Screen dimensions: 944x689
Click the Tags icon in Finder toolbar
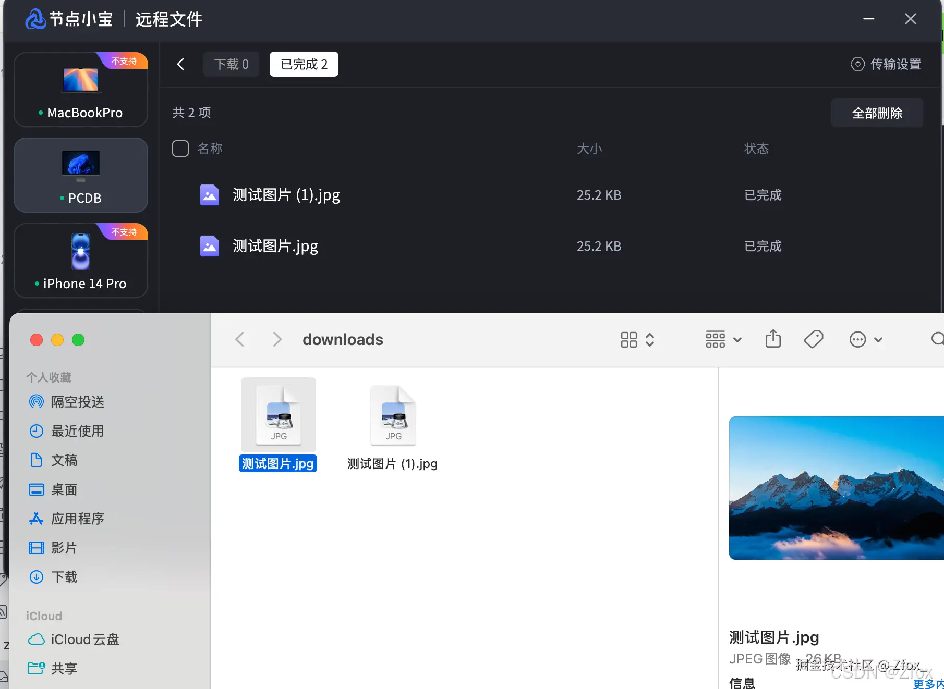click(814, 339)
